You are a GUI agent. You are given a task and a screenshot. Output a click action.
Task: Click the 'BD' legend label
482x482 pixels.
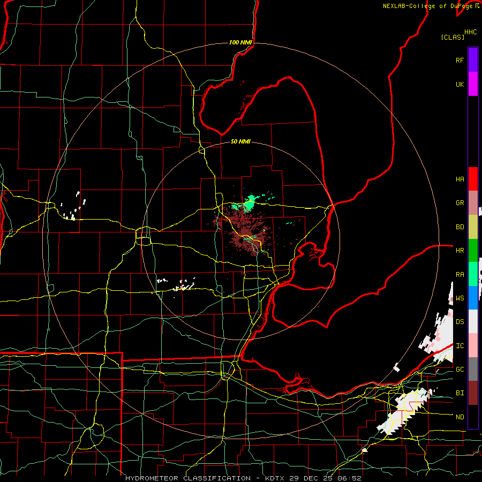pyautogui.click(x=460, y=227)
